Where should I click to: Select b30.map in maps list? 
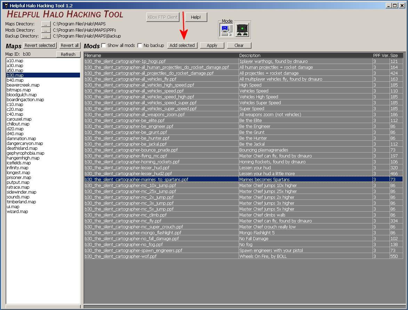point(43,75)
